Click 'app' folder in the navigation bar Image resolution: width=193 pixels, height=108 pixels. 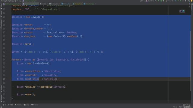point(20,1)
